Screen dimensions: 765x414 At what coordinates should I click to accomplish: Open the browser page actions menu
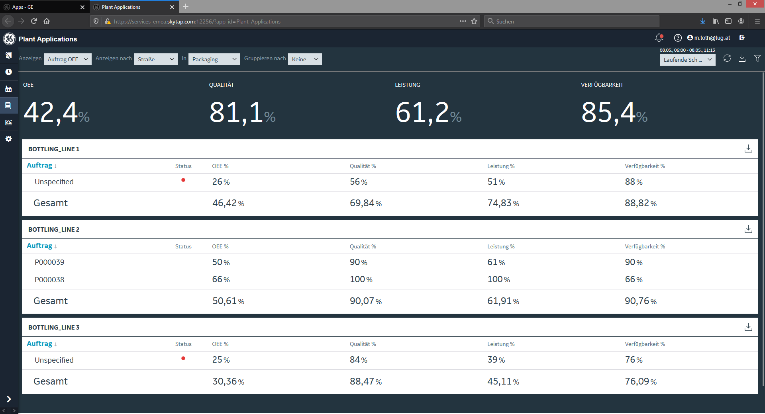pos(463,21)
